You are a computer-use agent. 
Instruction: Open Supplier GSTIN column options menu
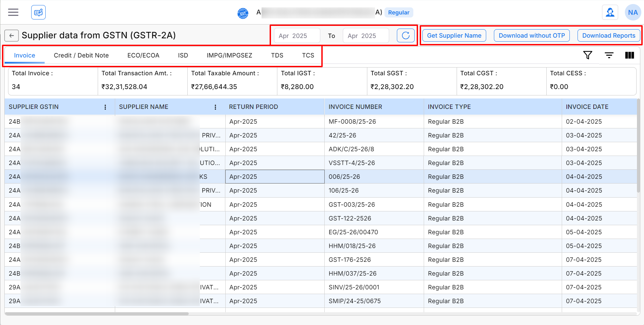tap(105, 107)
